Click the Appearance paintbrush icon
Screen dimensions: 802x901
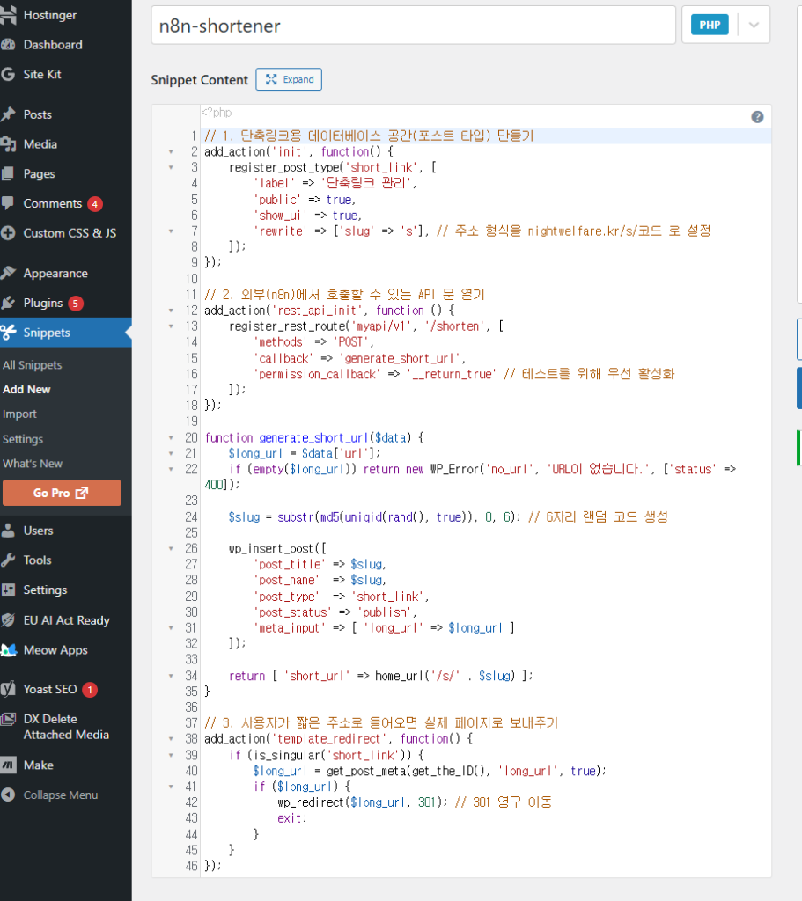coord(9,274)
